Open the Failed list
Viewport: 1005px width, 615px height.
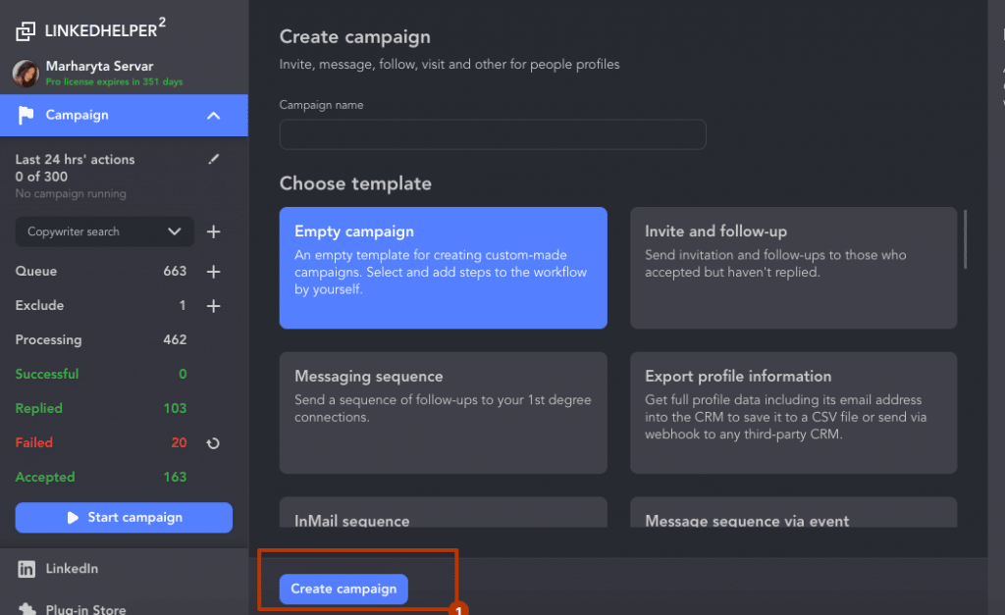coord(34,442)
